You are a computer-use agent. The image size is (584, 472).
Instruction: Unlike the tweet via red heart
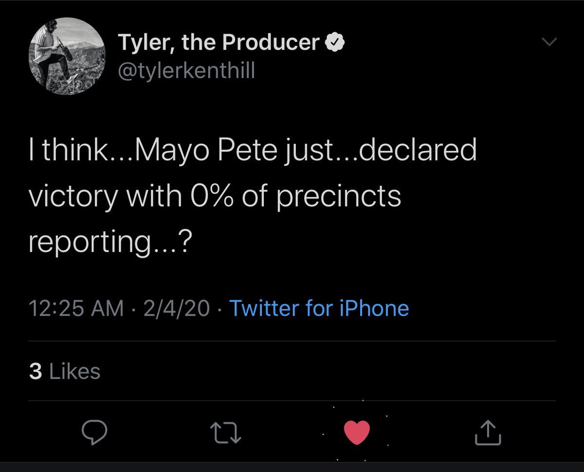pyautogui.click(x=357, y=432)
